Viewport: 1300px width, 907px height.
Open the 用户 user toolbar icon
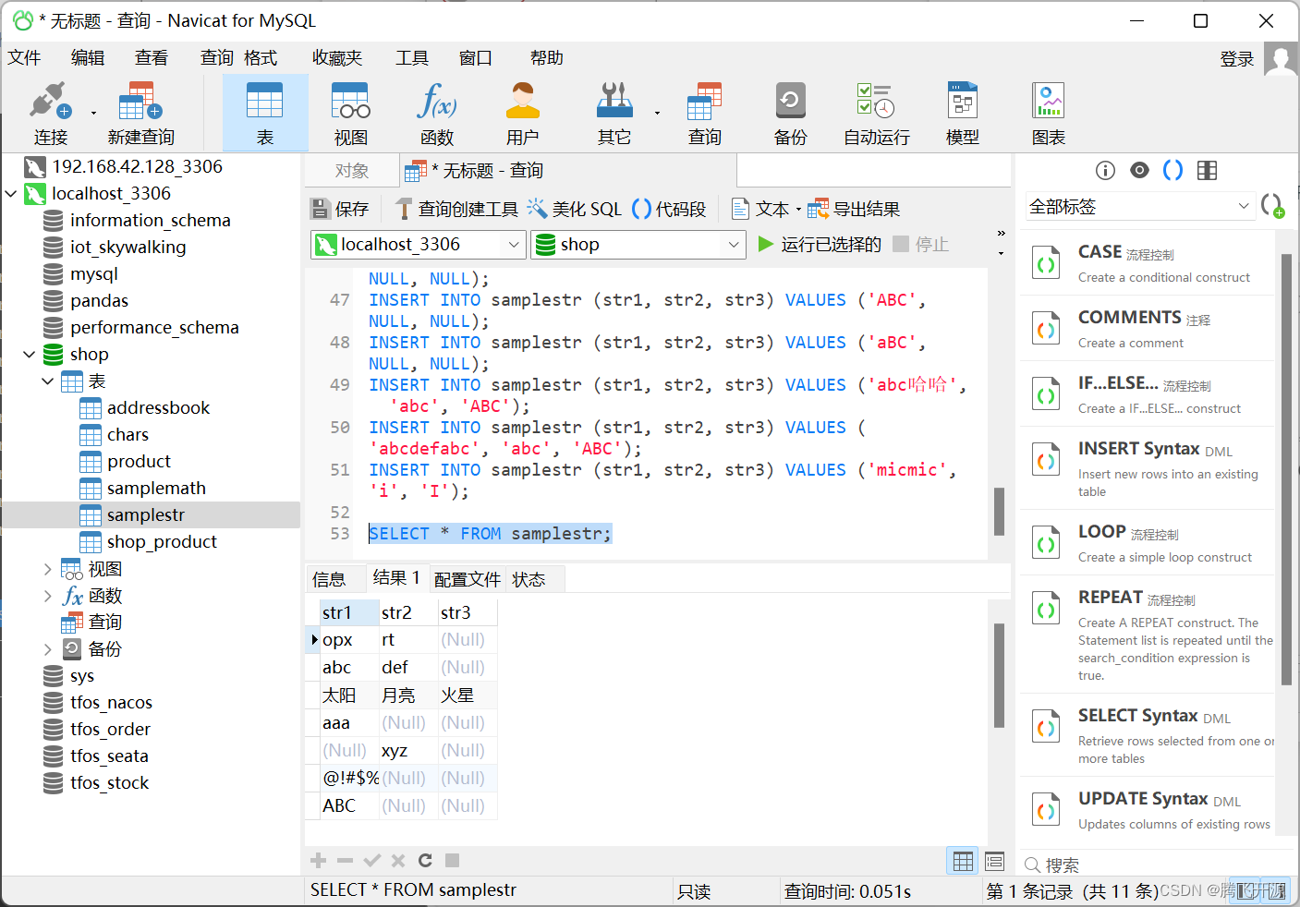523,113
